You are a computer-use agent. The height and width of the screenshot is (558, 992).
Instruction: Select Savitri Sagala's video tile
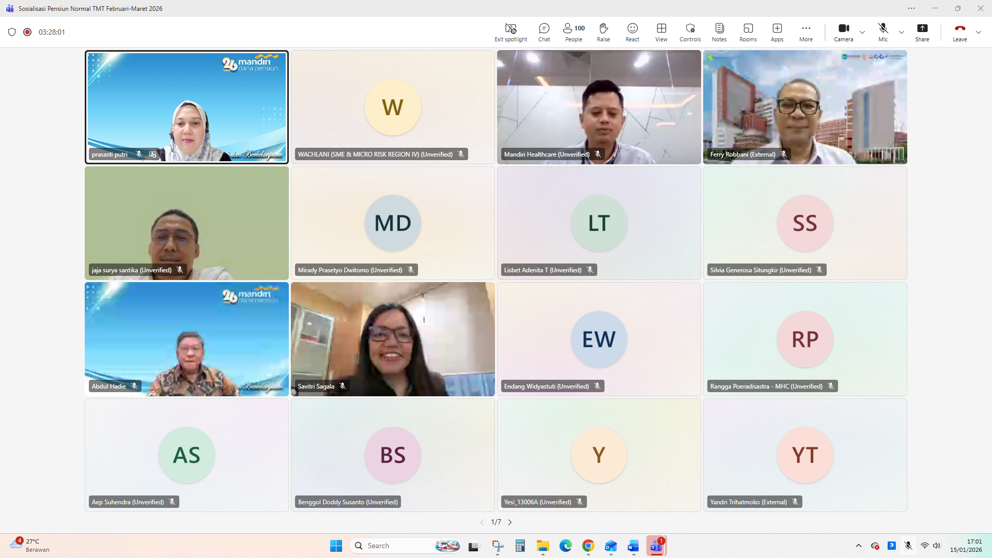(393, 339)
